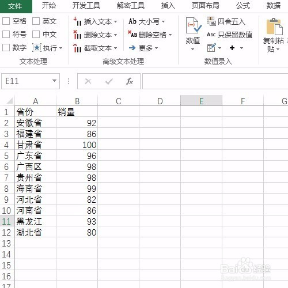
Task: Select row 11 header
Action: click(x=7, y=221)
